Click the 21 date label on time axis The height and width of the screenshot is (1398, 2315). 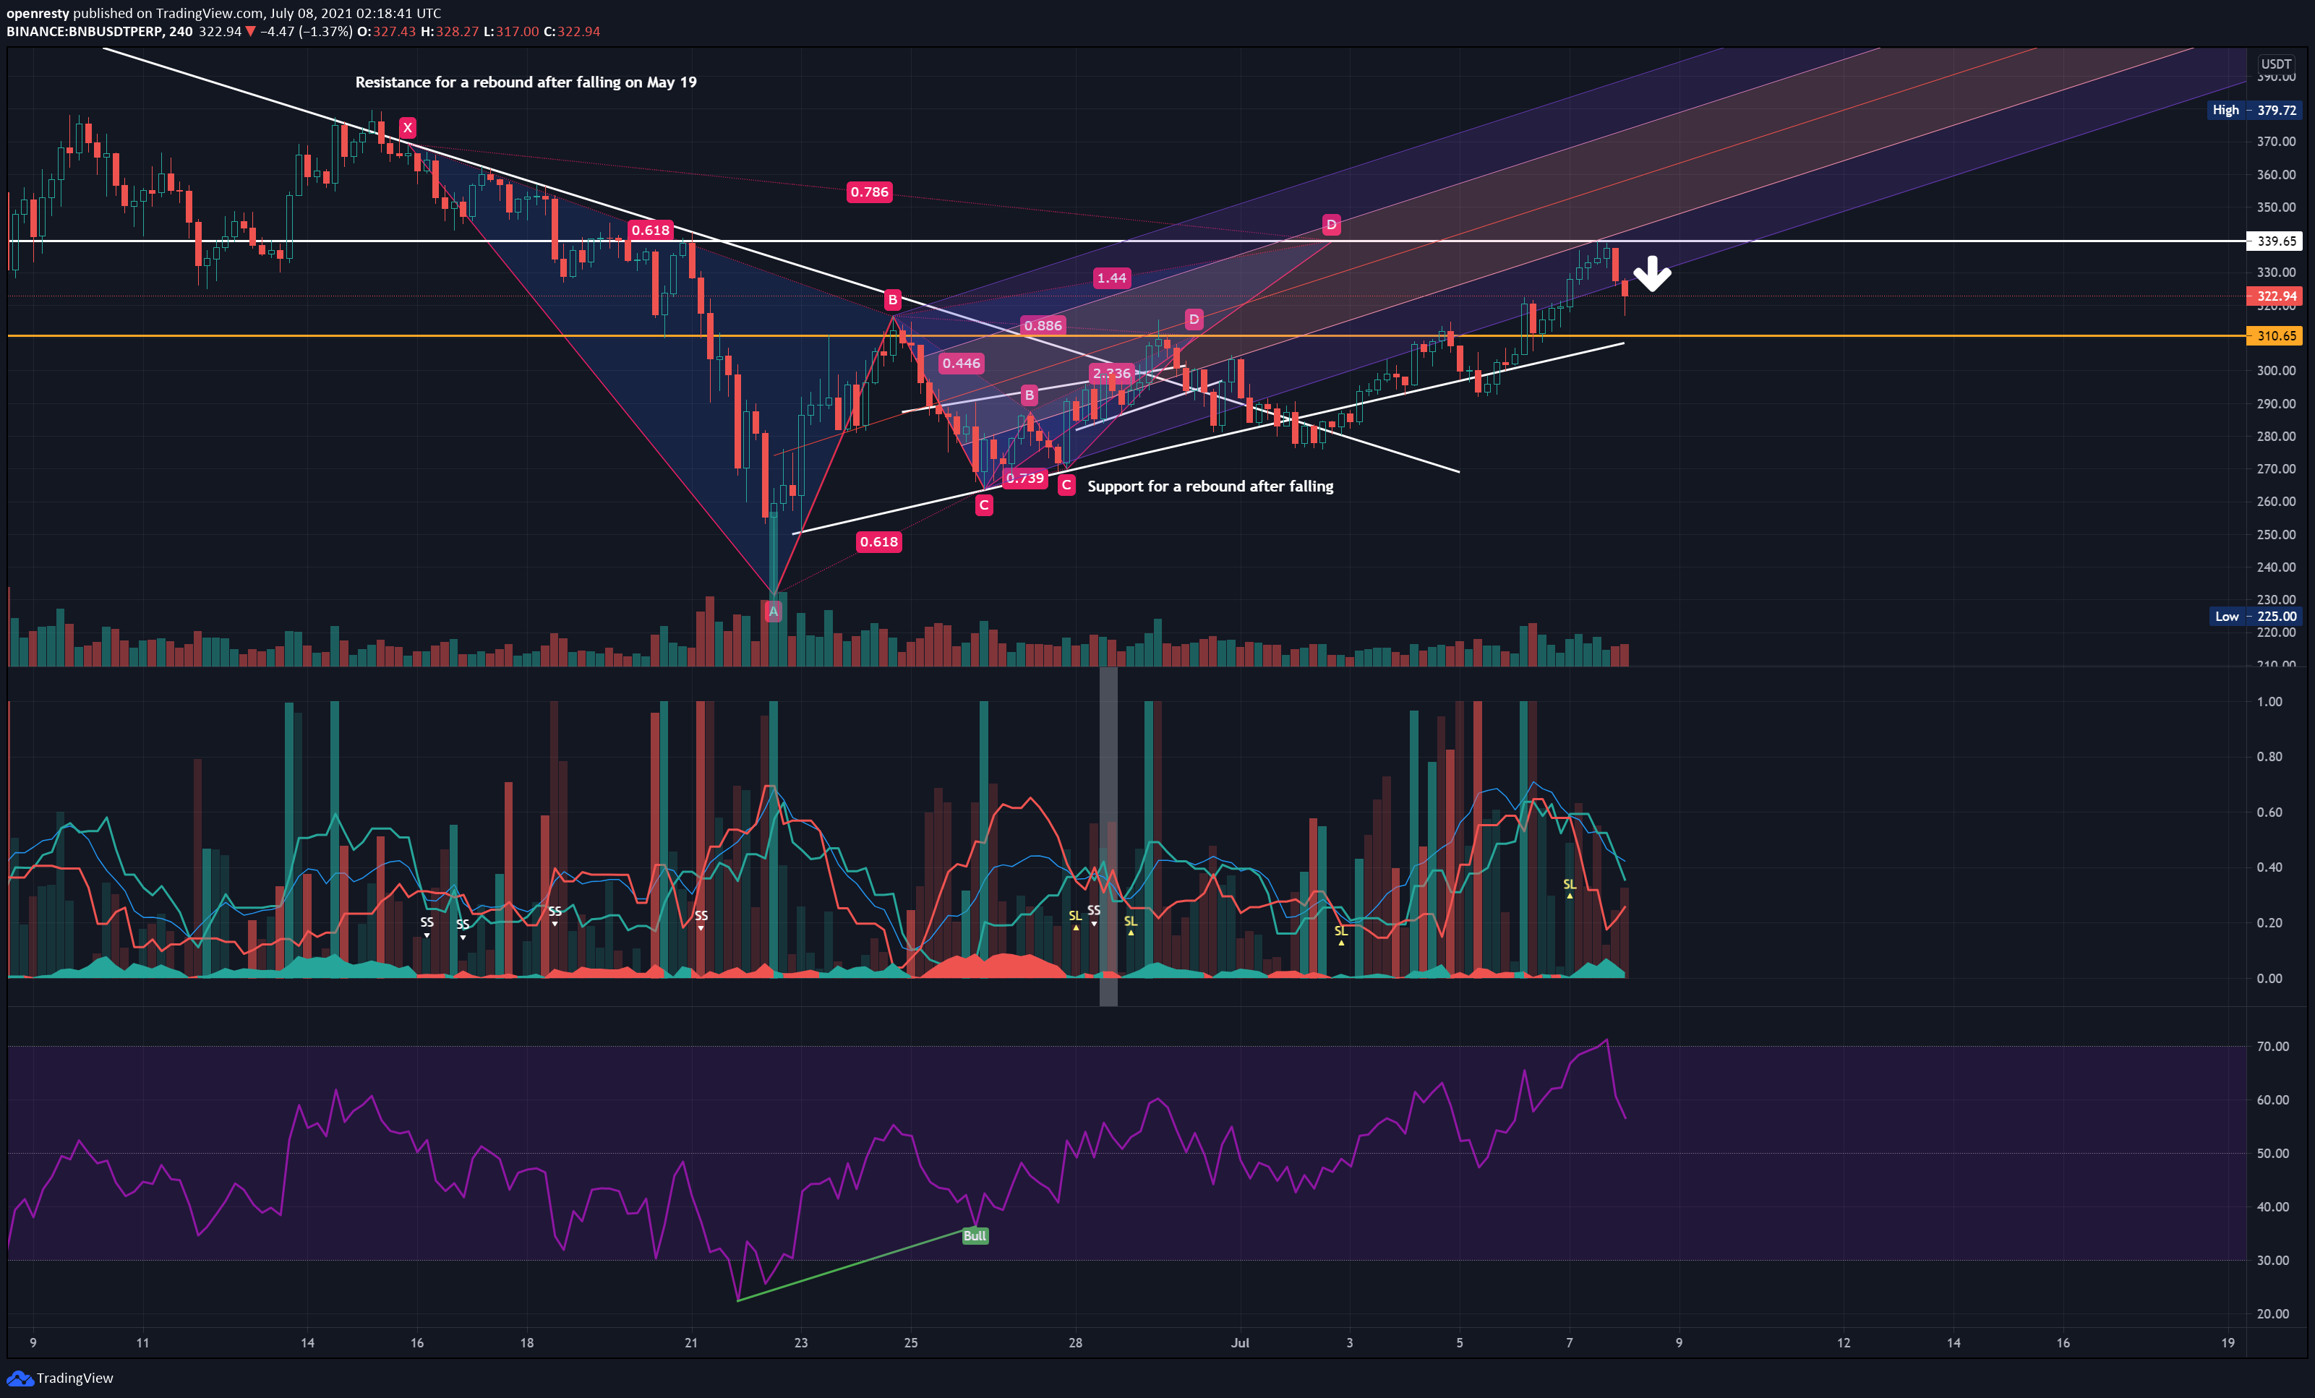690,1342
